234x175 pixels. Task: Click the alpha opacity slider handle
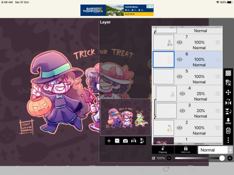(222, 158)
